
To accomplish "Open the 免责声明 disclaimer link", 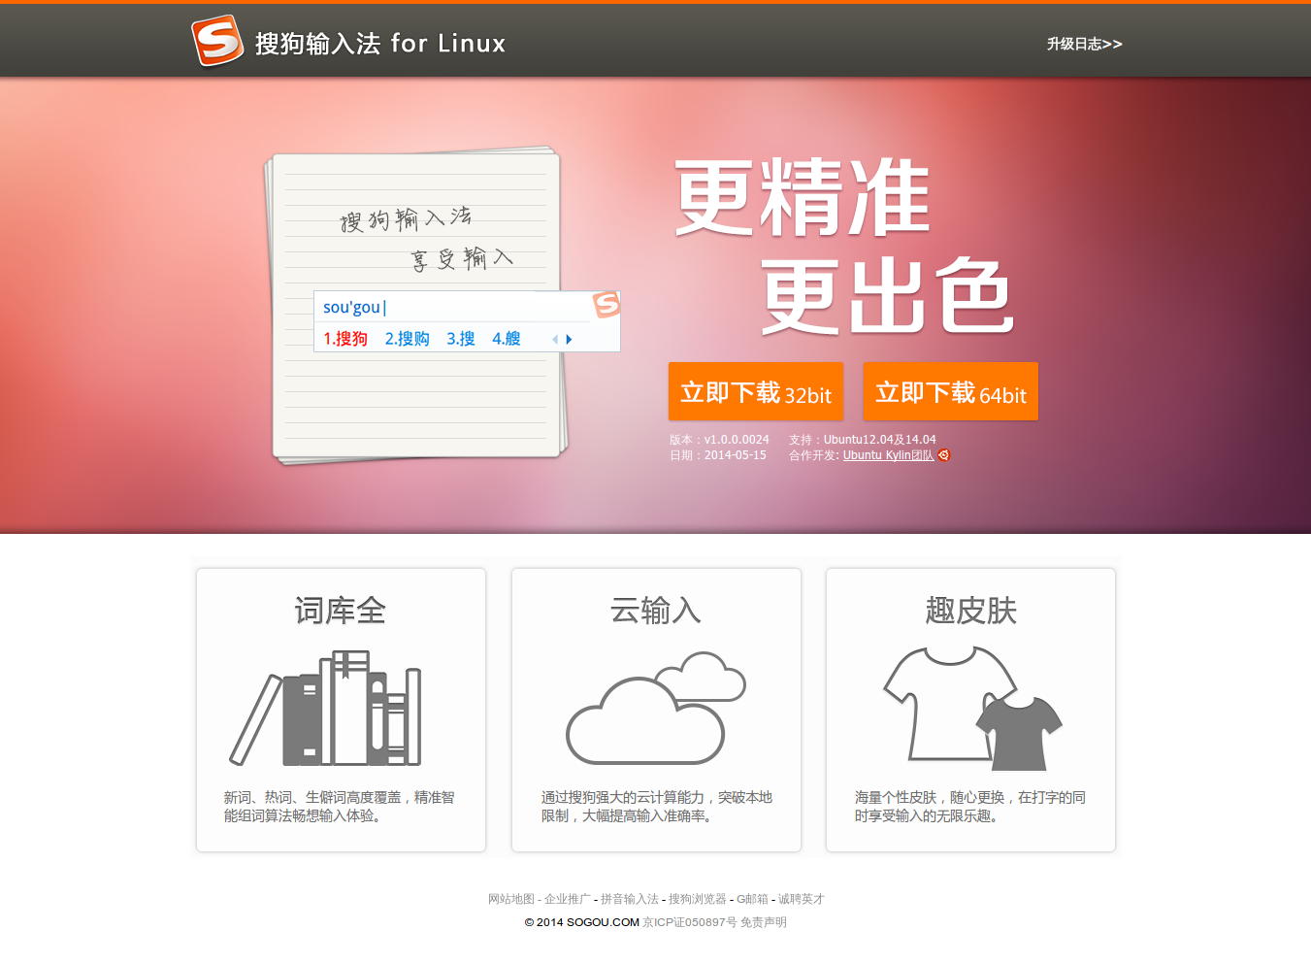I will point(764,922).
